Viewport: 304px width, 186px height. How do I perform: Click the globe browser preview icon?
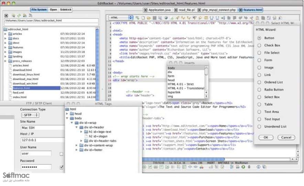pyautogui.click(x=166, y=18)
